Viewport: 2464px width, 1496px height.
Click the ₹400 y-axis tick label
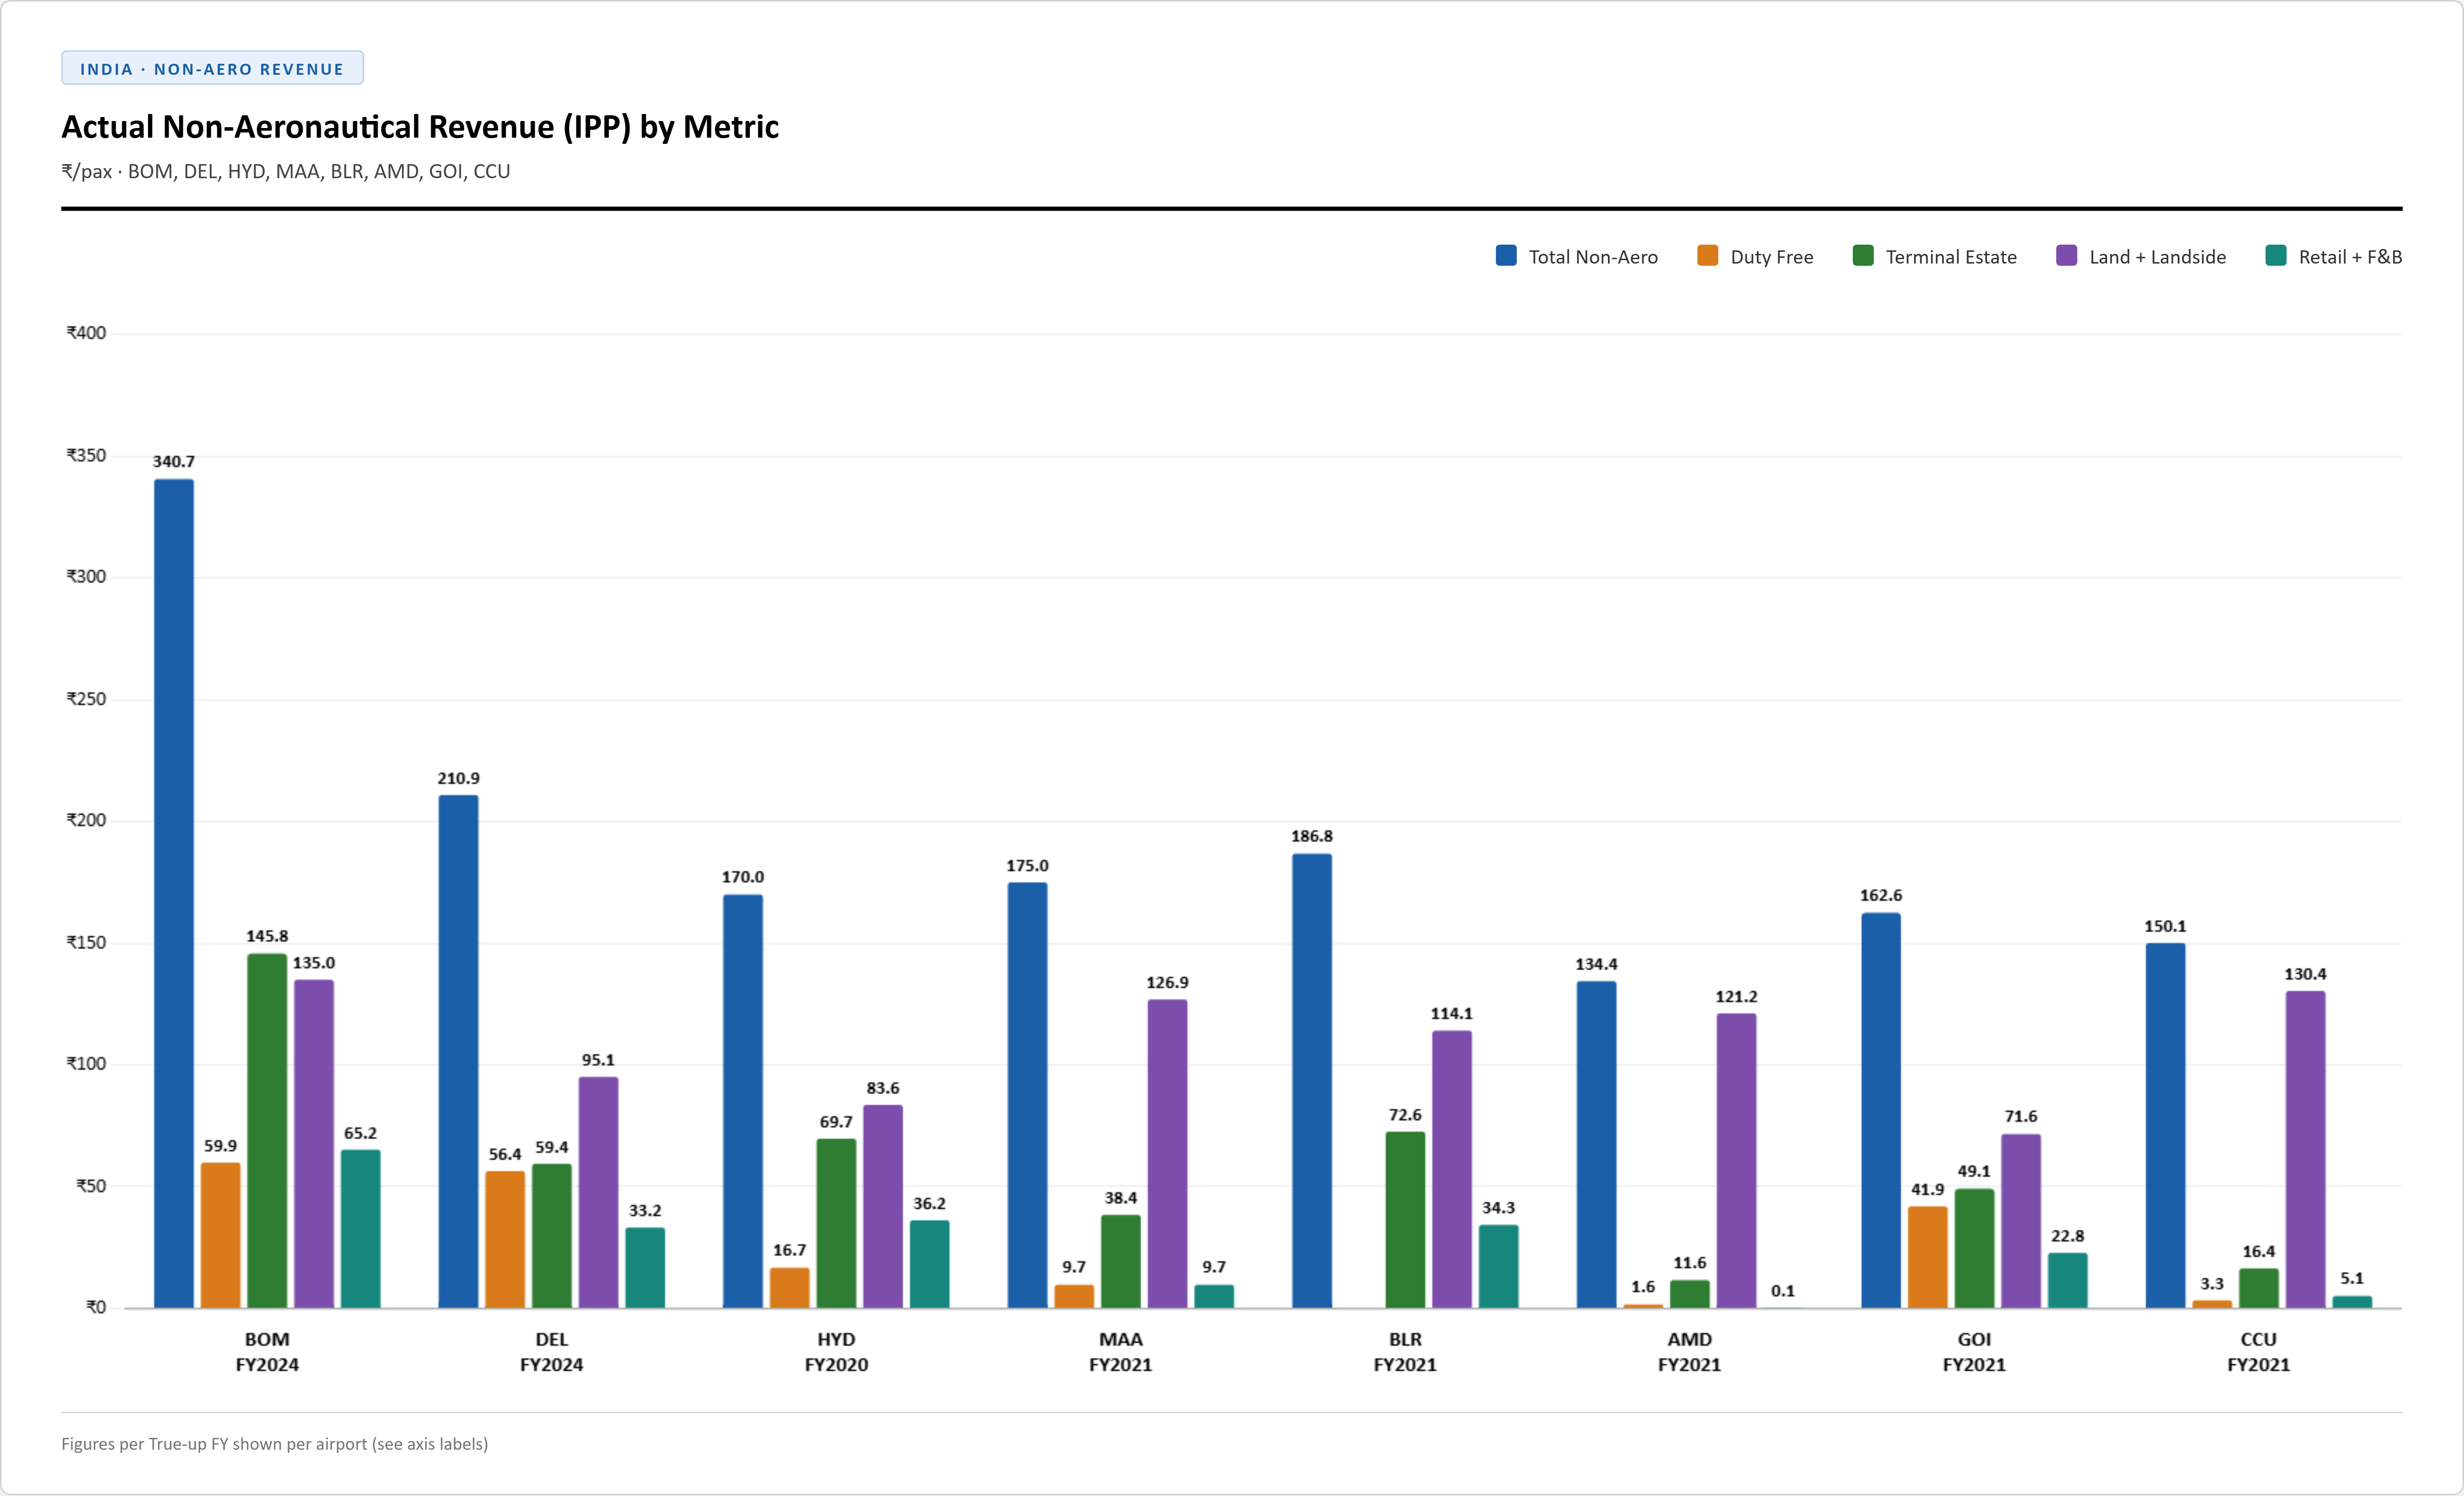(86, 333)
